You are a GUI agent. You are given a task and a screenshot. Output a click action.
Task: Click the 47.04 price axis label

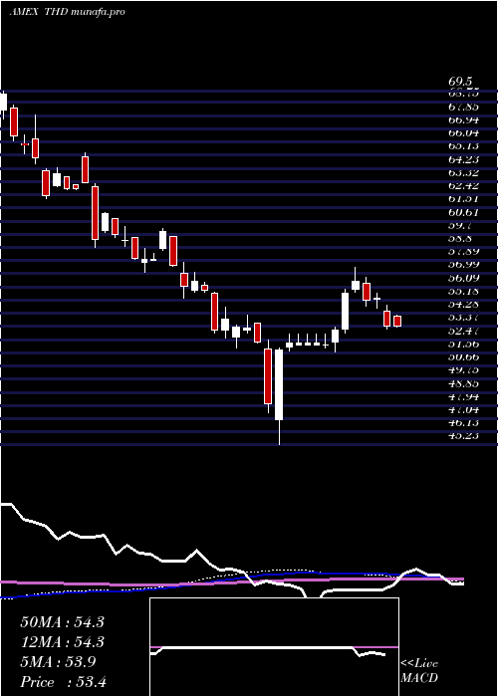[464, 409]
